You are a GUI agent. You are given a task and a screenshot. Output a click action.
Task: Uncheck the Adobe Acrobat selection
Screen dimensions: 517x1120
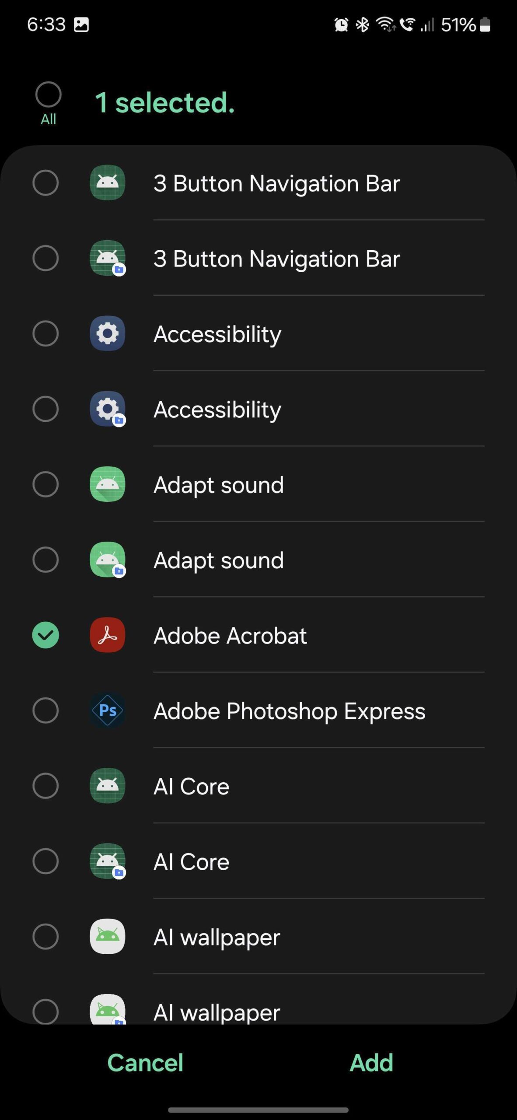coord(45,635)
